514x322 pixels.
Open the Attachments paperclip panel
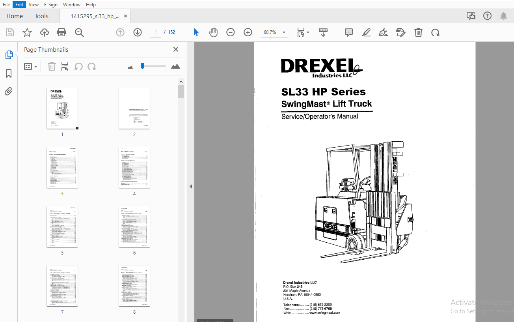coord(9,92)
